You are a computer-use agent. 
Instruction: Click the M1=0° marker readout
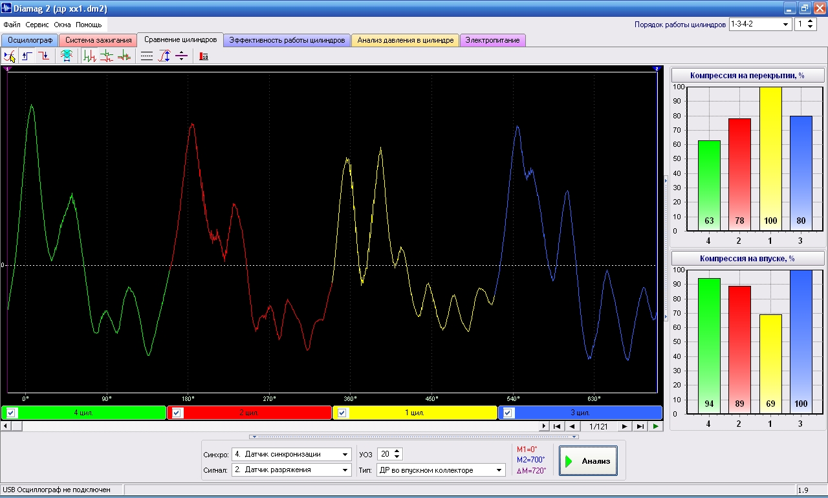[527, 449]
